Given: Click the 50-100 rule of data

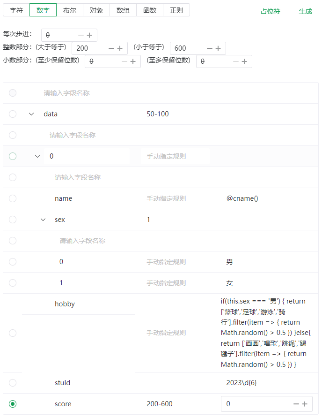Looking at the screenshot, I should tap(158, 114).
